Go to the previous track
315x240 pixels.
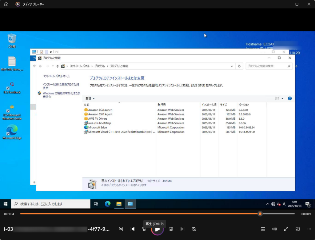click(x=133, y=229)
